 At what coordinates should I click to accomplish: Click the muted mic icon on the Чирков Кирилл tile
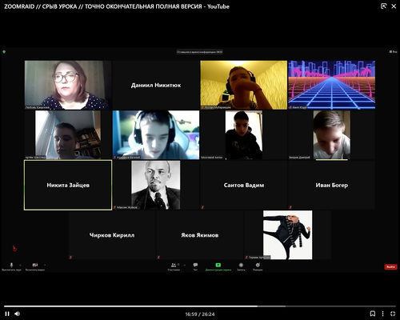pos(70,258)
